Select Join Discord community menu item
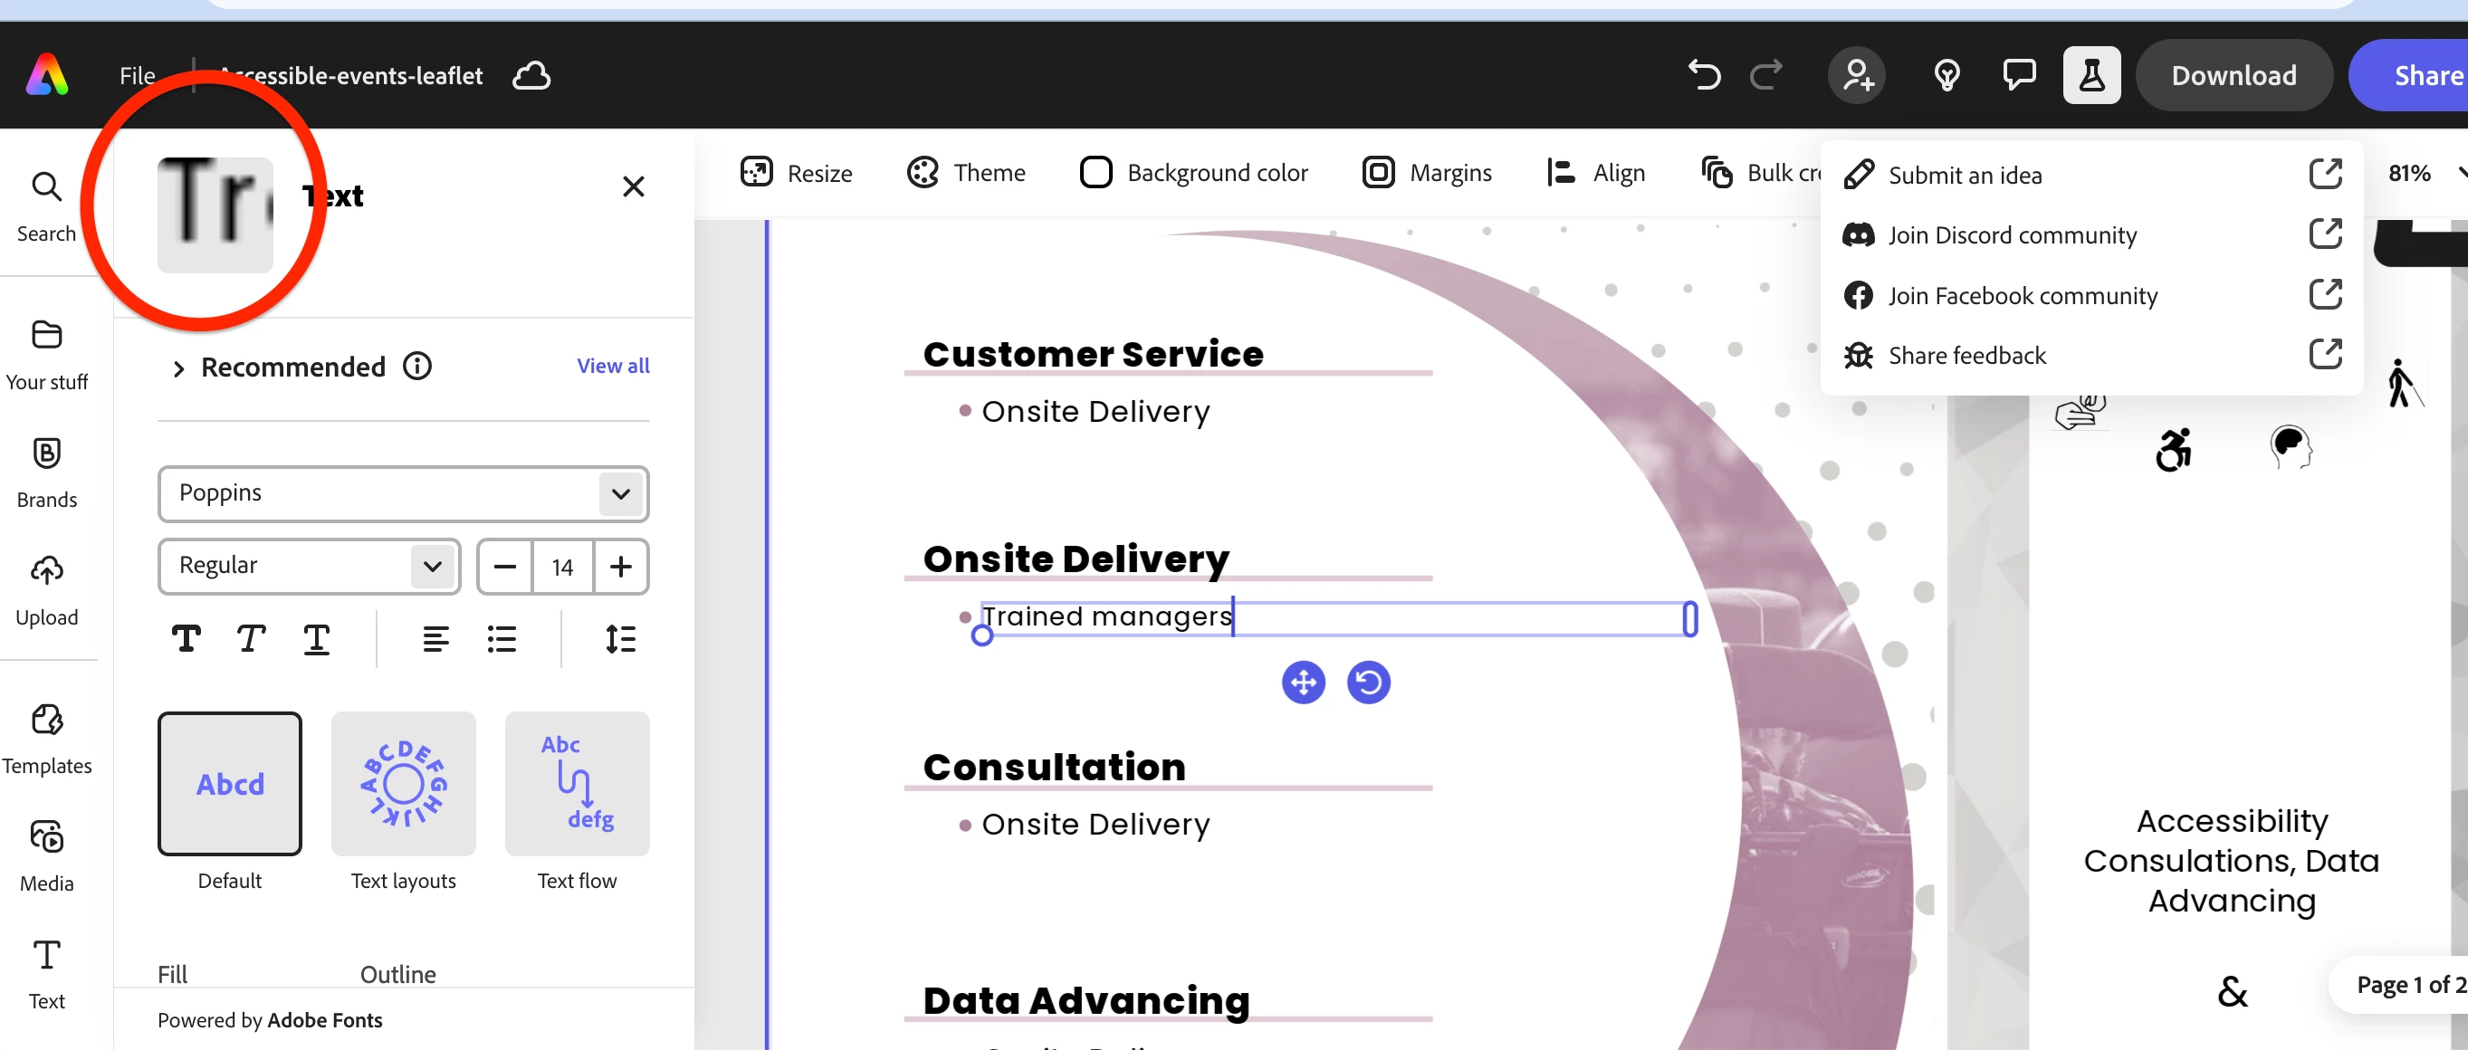The height and width of the screenshot is (1050, 2468). point(2012,235)
